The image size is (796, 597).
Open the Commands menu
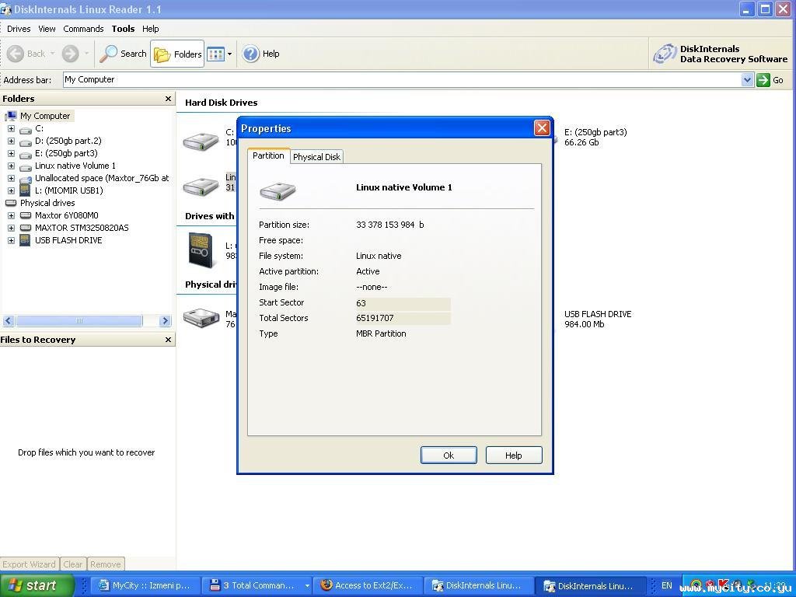pos(83,29)
